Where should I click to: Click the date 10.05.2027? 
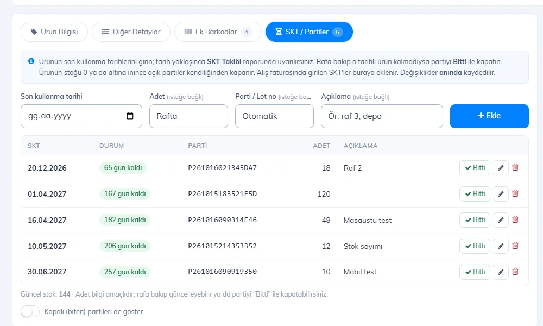click(x=47, y=246)
